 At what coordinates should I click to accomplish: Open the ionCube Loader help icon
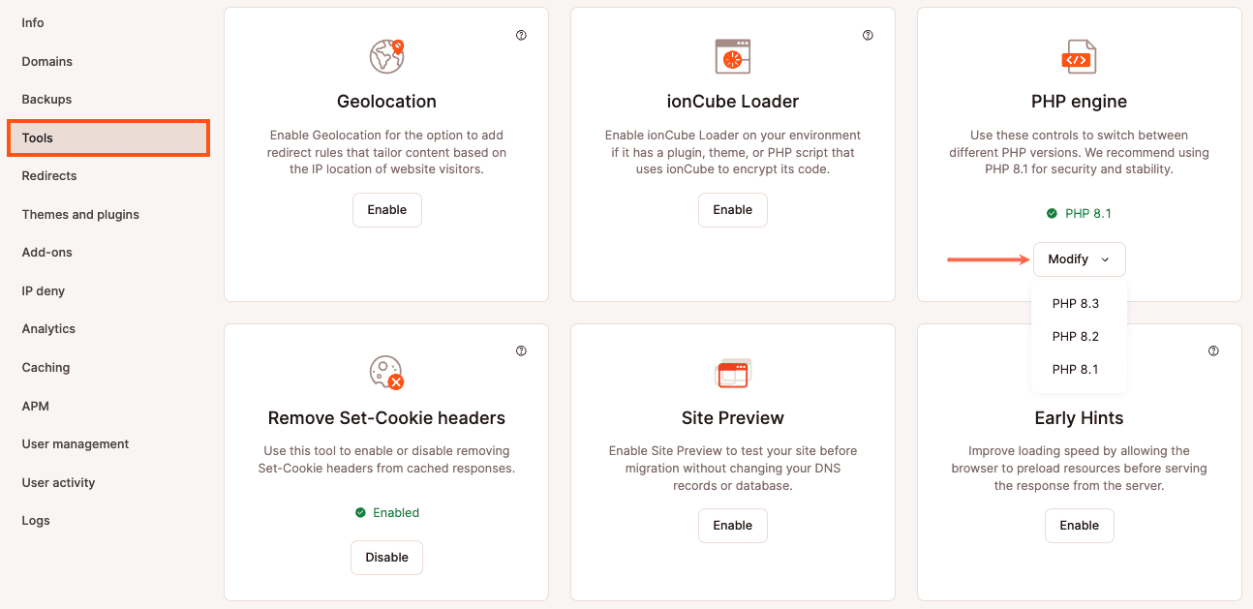pyautogui.click(x=868, y=36)
